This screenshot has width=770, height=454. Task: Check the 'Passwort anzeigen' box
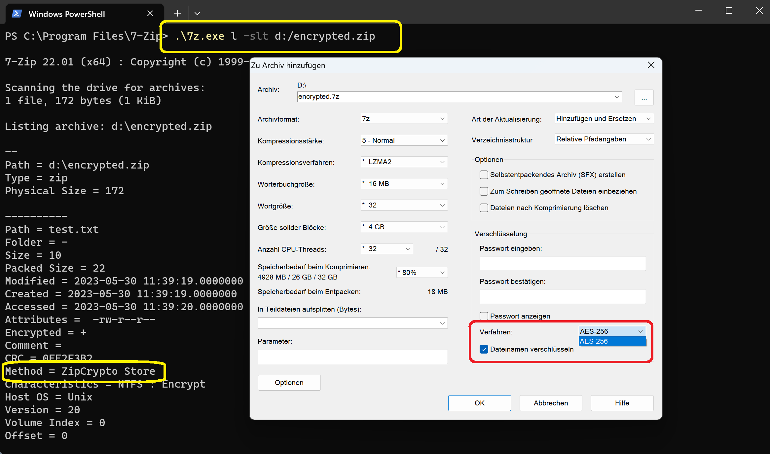click(484, 316)
